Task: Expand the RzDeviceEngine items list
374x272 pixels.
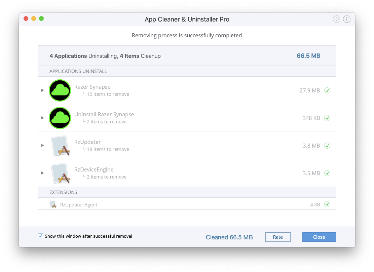Action: click(x=42, y=173)
